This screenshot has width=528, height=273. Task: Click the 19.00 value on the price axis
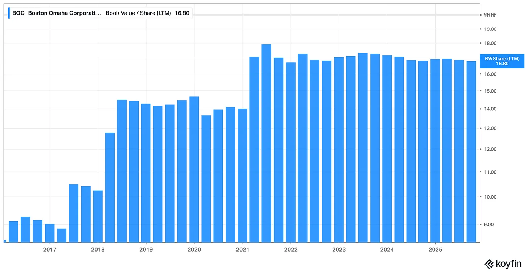pyautogui.click(x=491, y=29)
